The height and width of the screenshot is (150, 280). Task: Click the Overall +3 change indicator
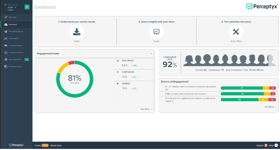pos(134,89)
